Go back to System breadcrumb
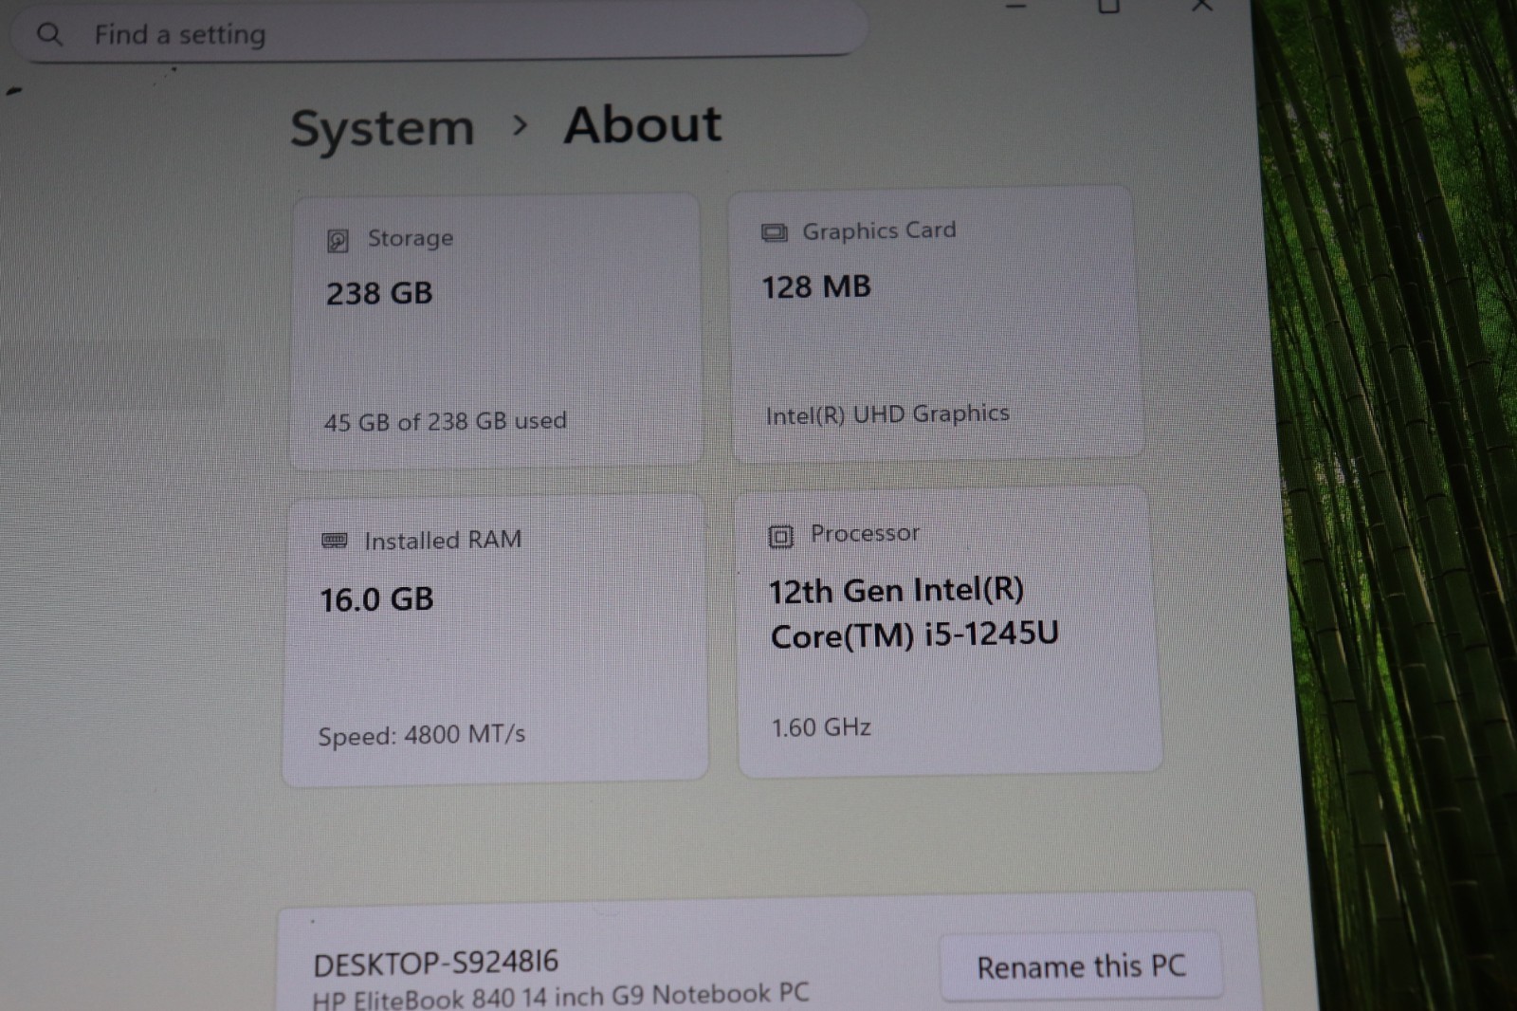 coord(382,128)
